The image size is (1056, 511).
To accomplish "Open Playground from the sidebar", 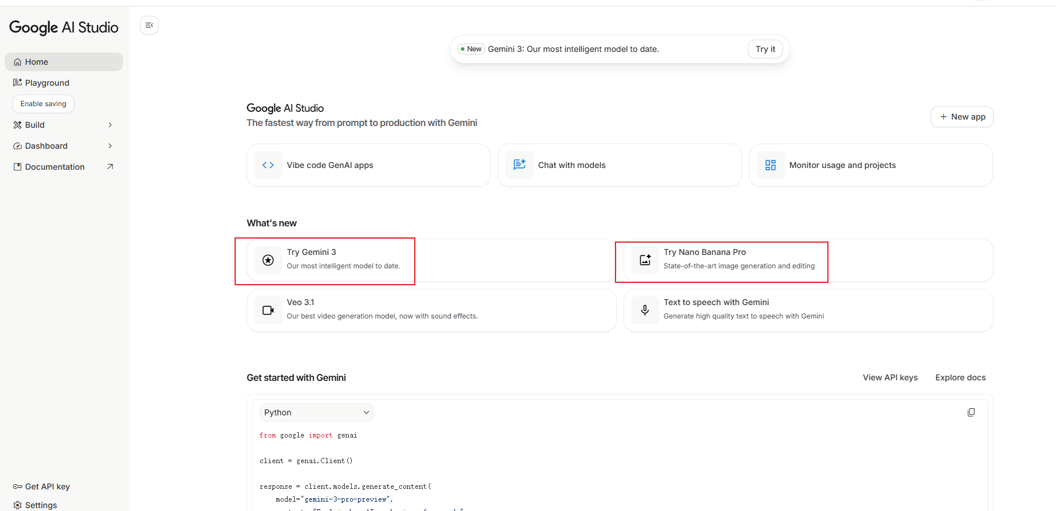I will pos(47,83).
